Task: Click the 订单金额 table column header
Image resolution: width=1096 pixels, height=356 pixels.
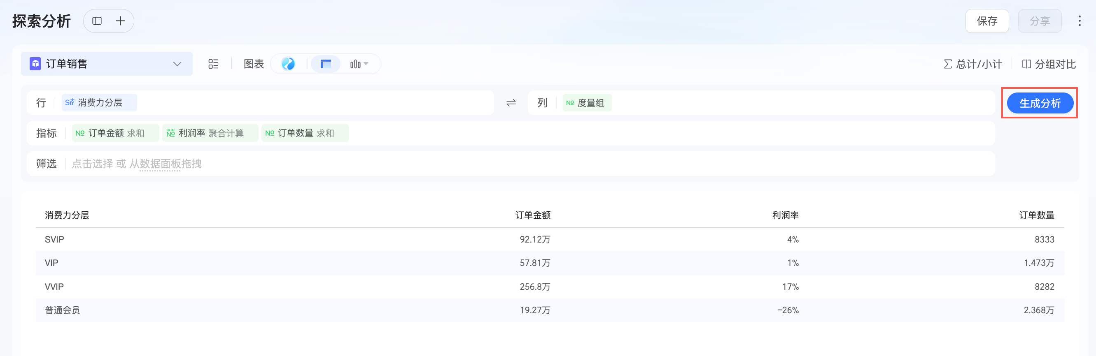Action: [533, 215]
